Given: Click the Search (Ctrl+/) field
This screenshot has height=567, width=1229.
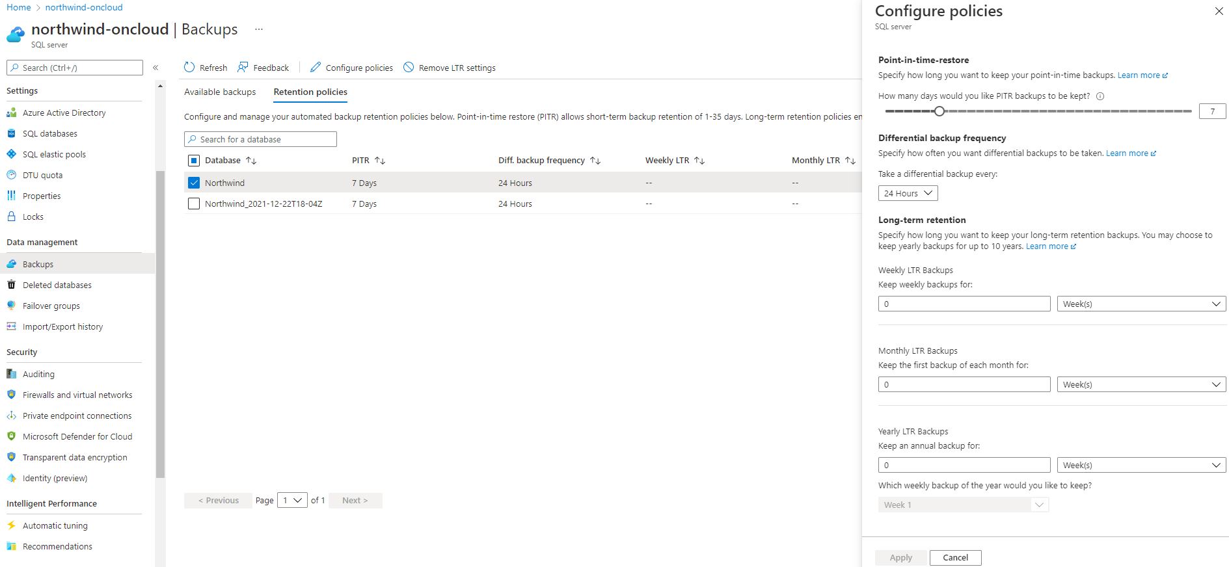Looking at the screenshot, I should [75, 68].
